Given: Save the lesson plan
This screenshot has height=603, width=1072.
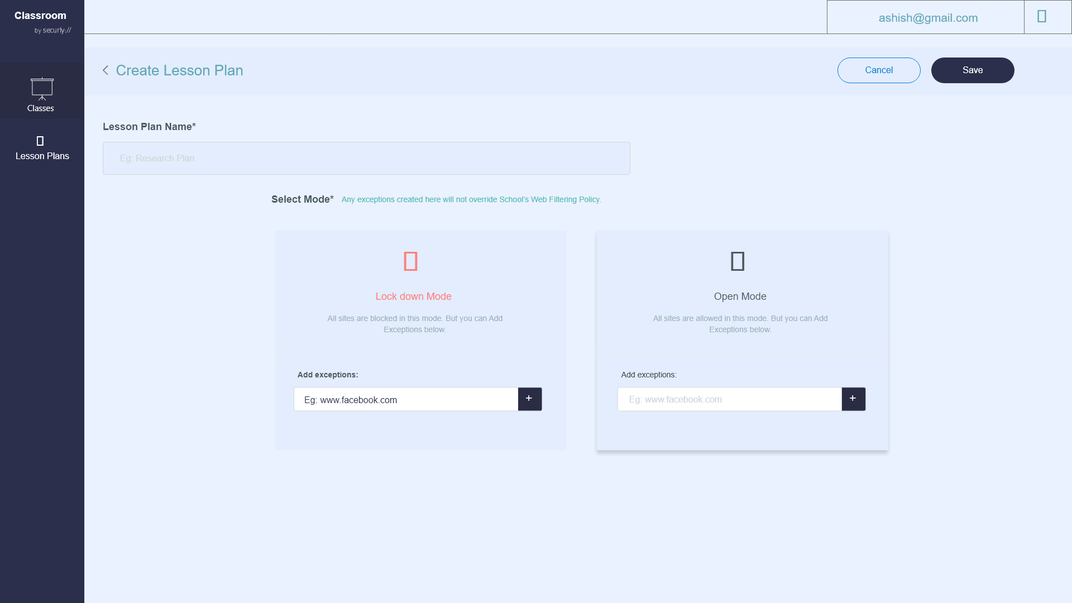Looking at the screenshot, I should (x=972, y=70).
